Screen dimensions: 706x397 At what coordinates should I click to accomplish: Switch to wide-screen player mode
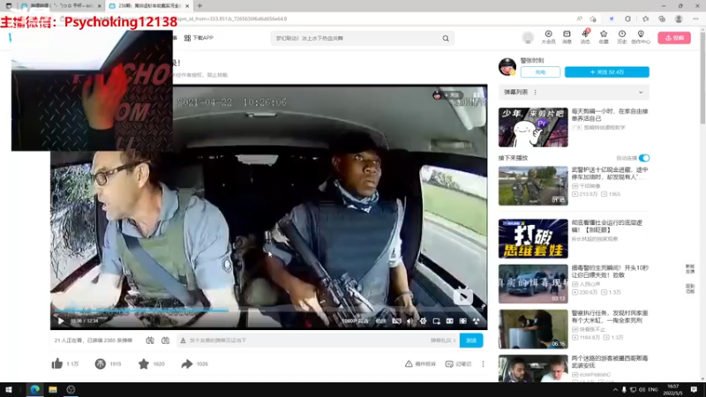pos(449,321)
